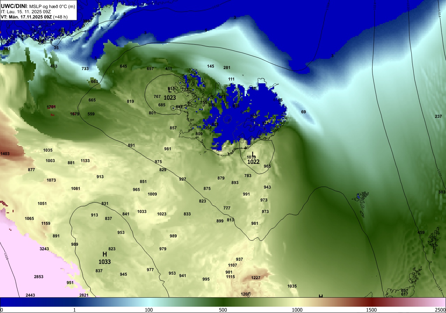Click the 1133 height value

[85, 161]
